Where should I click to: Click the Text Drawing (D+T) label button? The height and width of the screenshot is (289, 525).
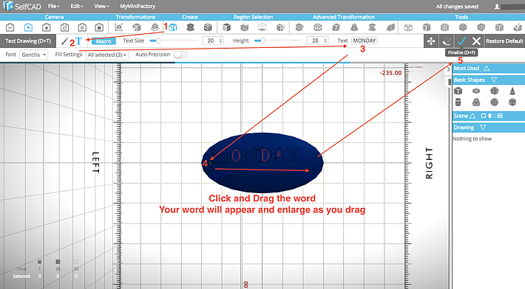(x=28, y=41)
